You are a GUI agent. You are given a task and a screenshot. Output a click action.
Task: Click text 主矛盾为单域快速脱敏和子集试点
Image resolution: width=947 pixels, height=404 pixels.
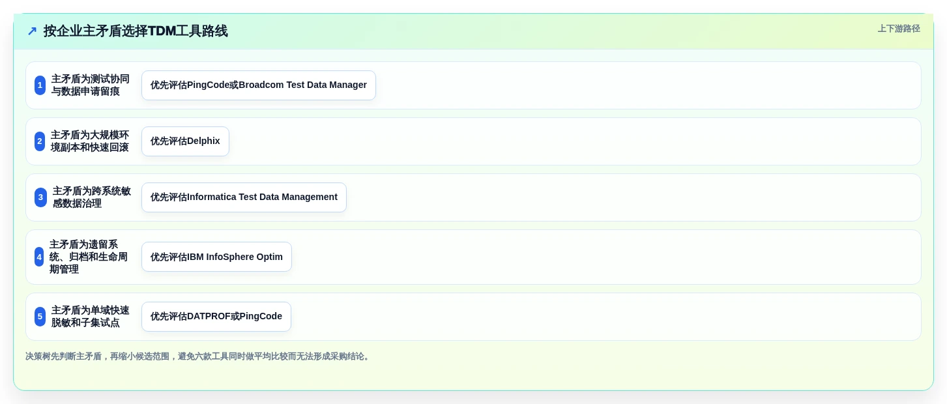pyautogui.click(x=91, y=317)
